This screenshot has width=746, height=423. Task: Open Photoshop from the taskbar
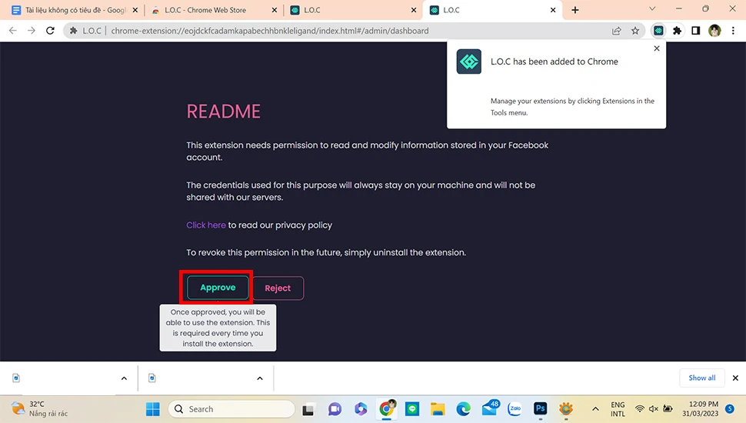point(540,408)
